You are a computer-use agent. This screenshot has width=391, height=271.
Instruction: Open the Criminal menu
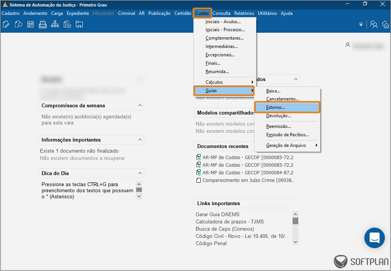click(126, 13)
